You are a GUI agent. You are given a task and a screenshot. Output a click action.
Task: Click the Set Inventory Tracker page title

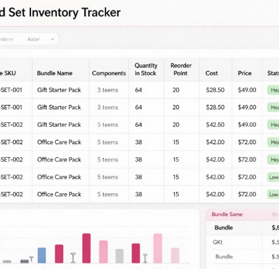pos(60,12)
